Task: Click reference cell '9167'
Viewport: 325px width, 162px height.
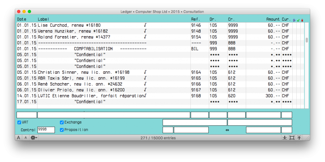Action: (196, 90)
